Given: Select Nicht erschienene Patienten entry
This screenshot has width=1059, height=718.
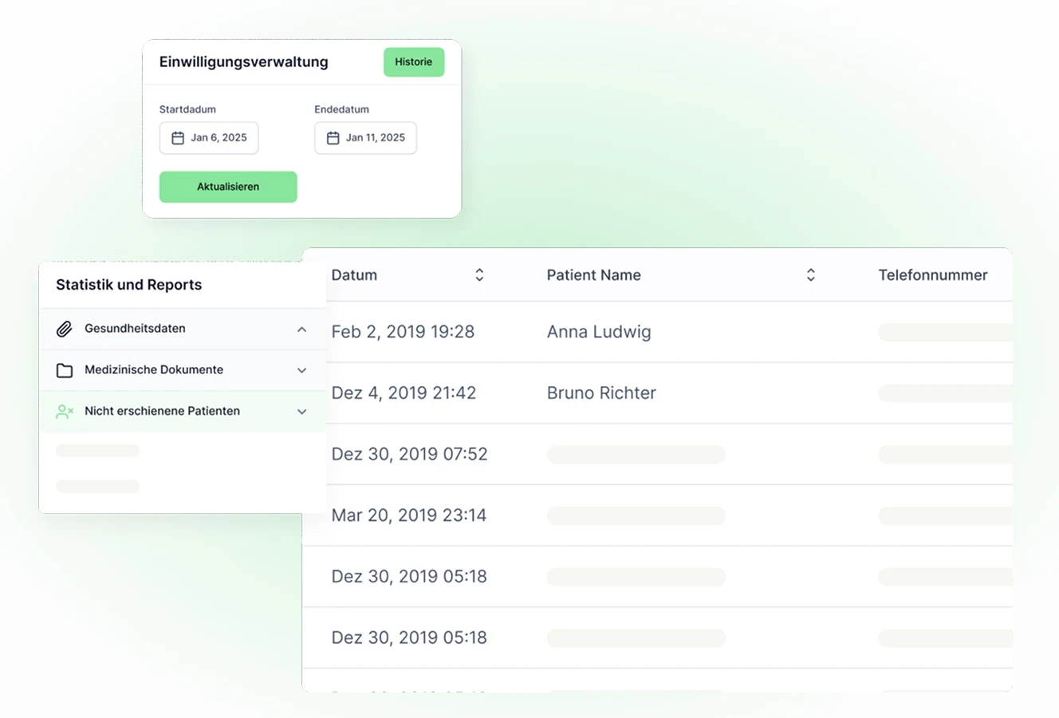Looking at the screenshot, I should coord(183,412).
